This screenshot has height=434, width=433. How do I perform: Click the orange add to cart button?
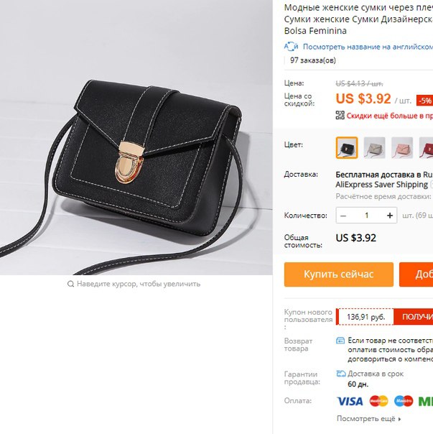coord(416,274)
